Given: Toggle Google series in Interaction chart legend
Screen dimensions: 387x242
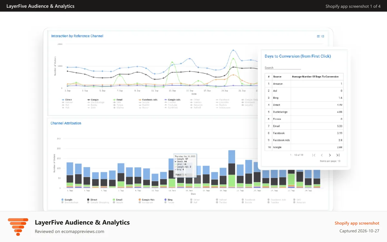Looking at the screenshot, I should click(93, 100).
